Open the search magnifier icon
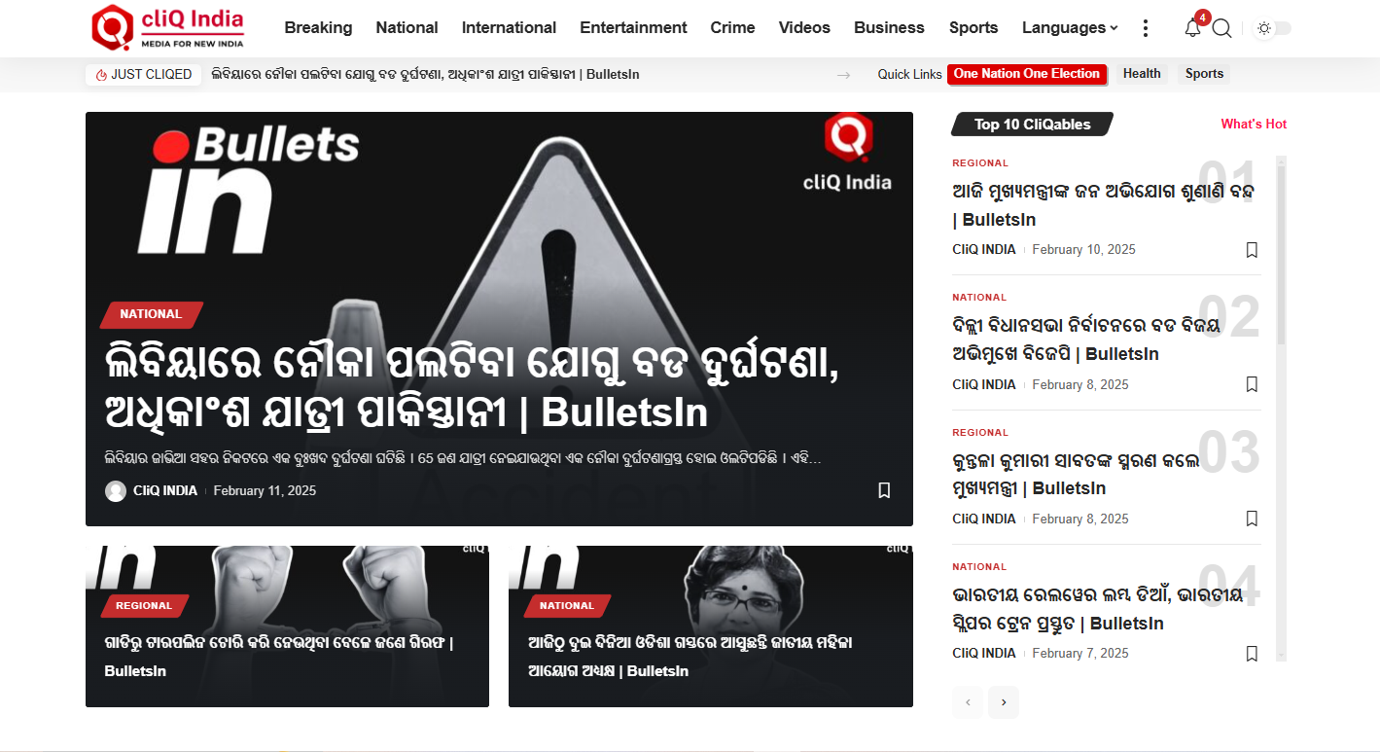This screenshot has width=1380, height=752. (1222, 29)
